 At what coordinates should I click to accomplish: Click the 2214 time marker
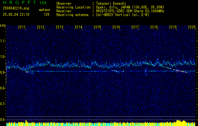click(x=78, y=27)
